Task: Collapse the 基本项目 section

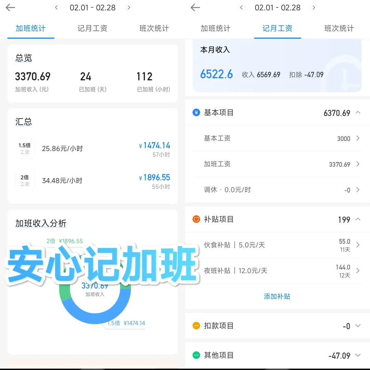Action: click(358, 113)
